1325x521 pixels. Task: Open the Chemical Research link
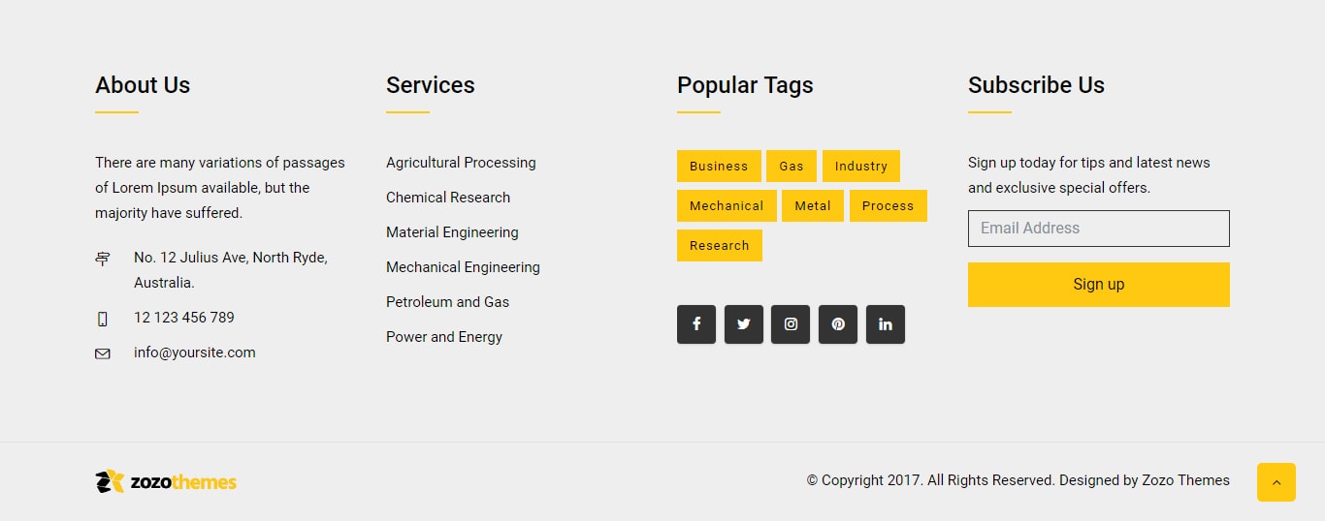pyautogui.click(x=448, y=198)
